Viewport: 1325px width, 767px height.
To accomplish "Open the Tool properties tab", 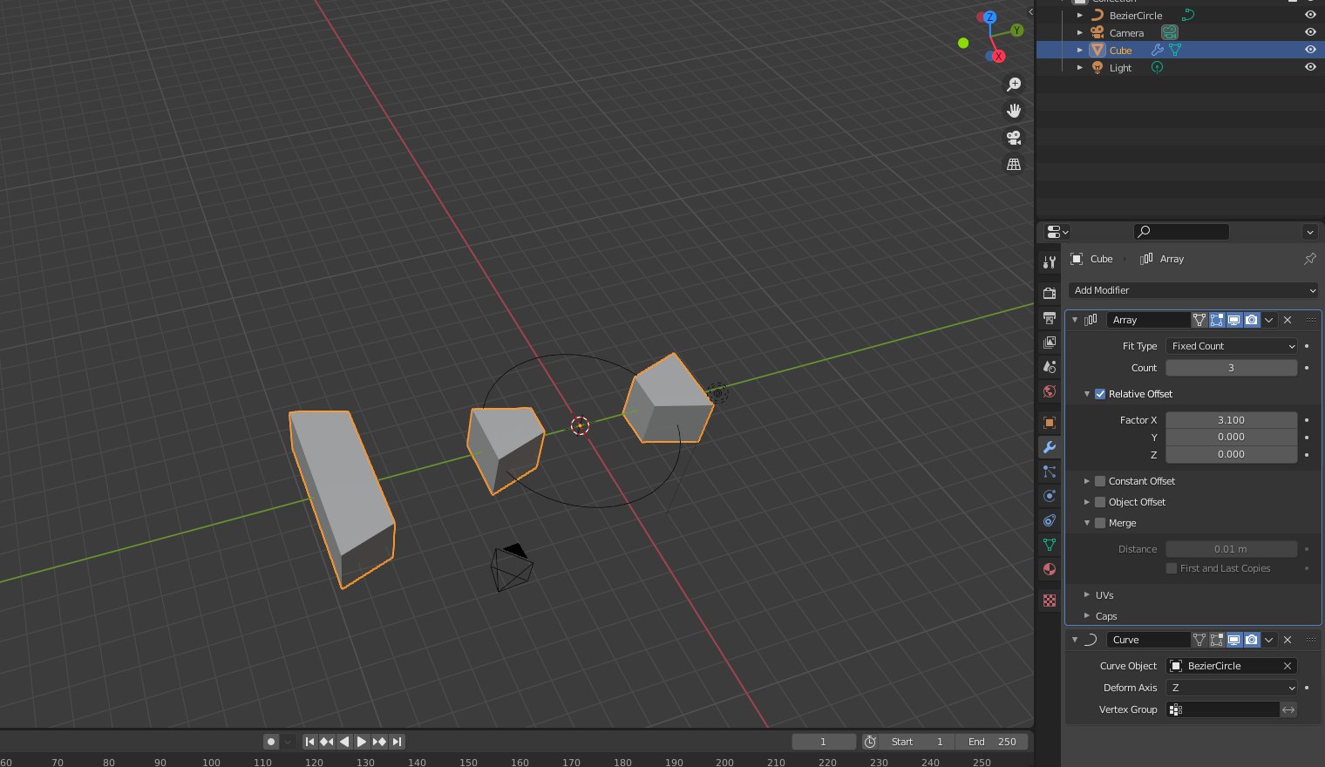I will 1050,262.
